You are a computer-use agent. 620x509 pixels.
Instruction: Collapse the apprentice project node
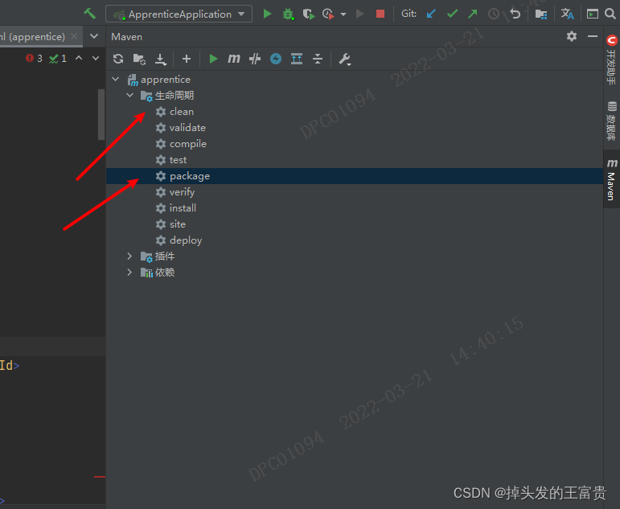[x=116, y=79]
